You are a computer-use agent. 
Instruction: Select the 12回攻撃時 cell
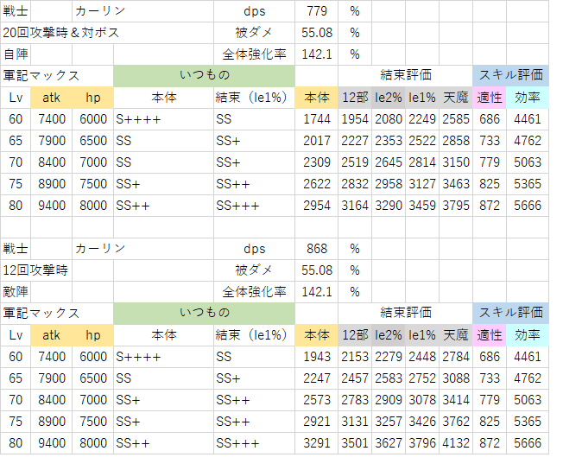point(36,270)
